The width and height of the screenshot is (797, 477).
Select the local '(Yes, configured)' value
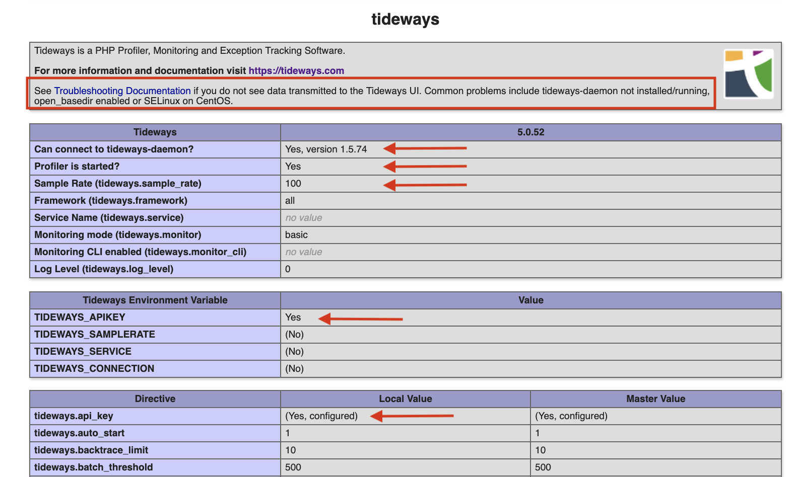pyautogui.click(x=321, y=416)
